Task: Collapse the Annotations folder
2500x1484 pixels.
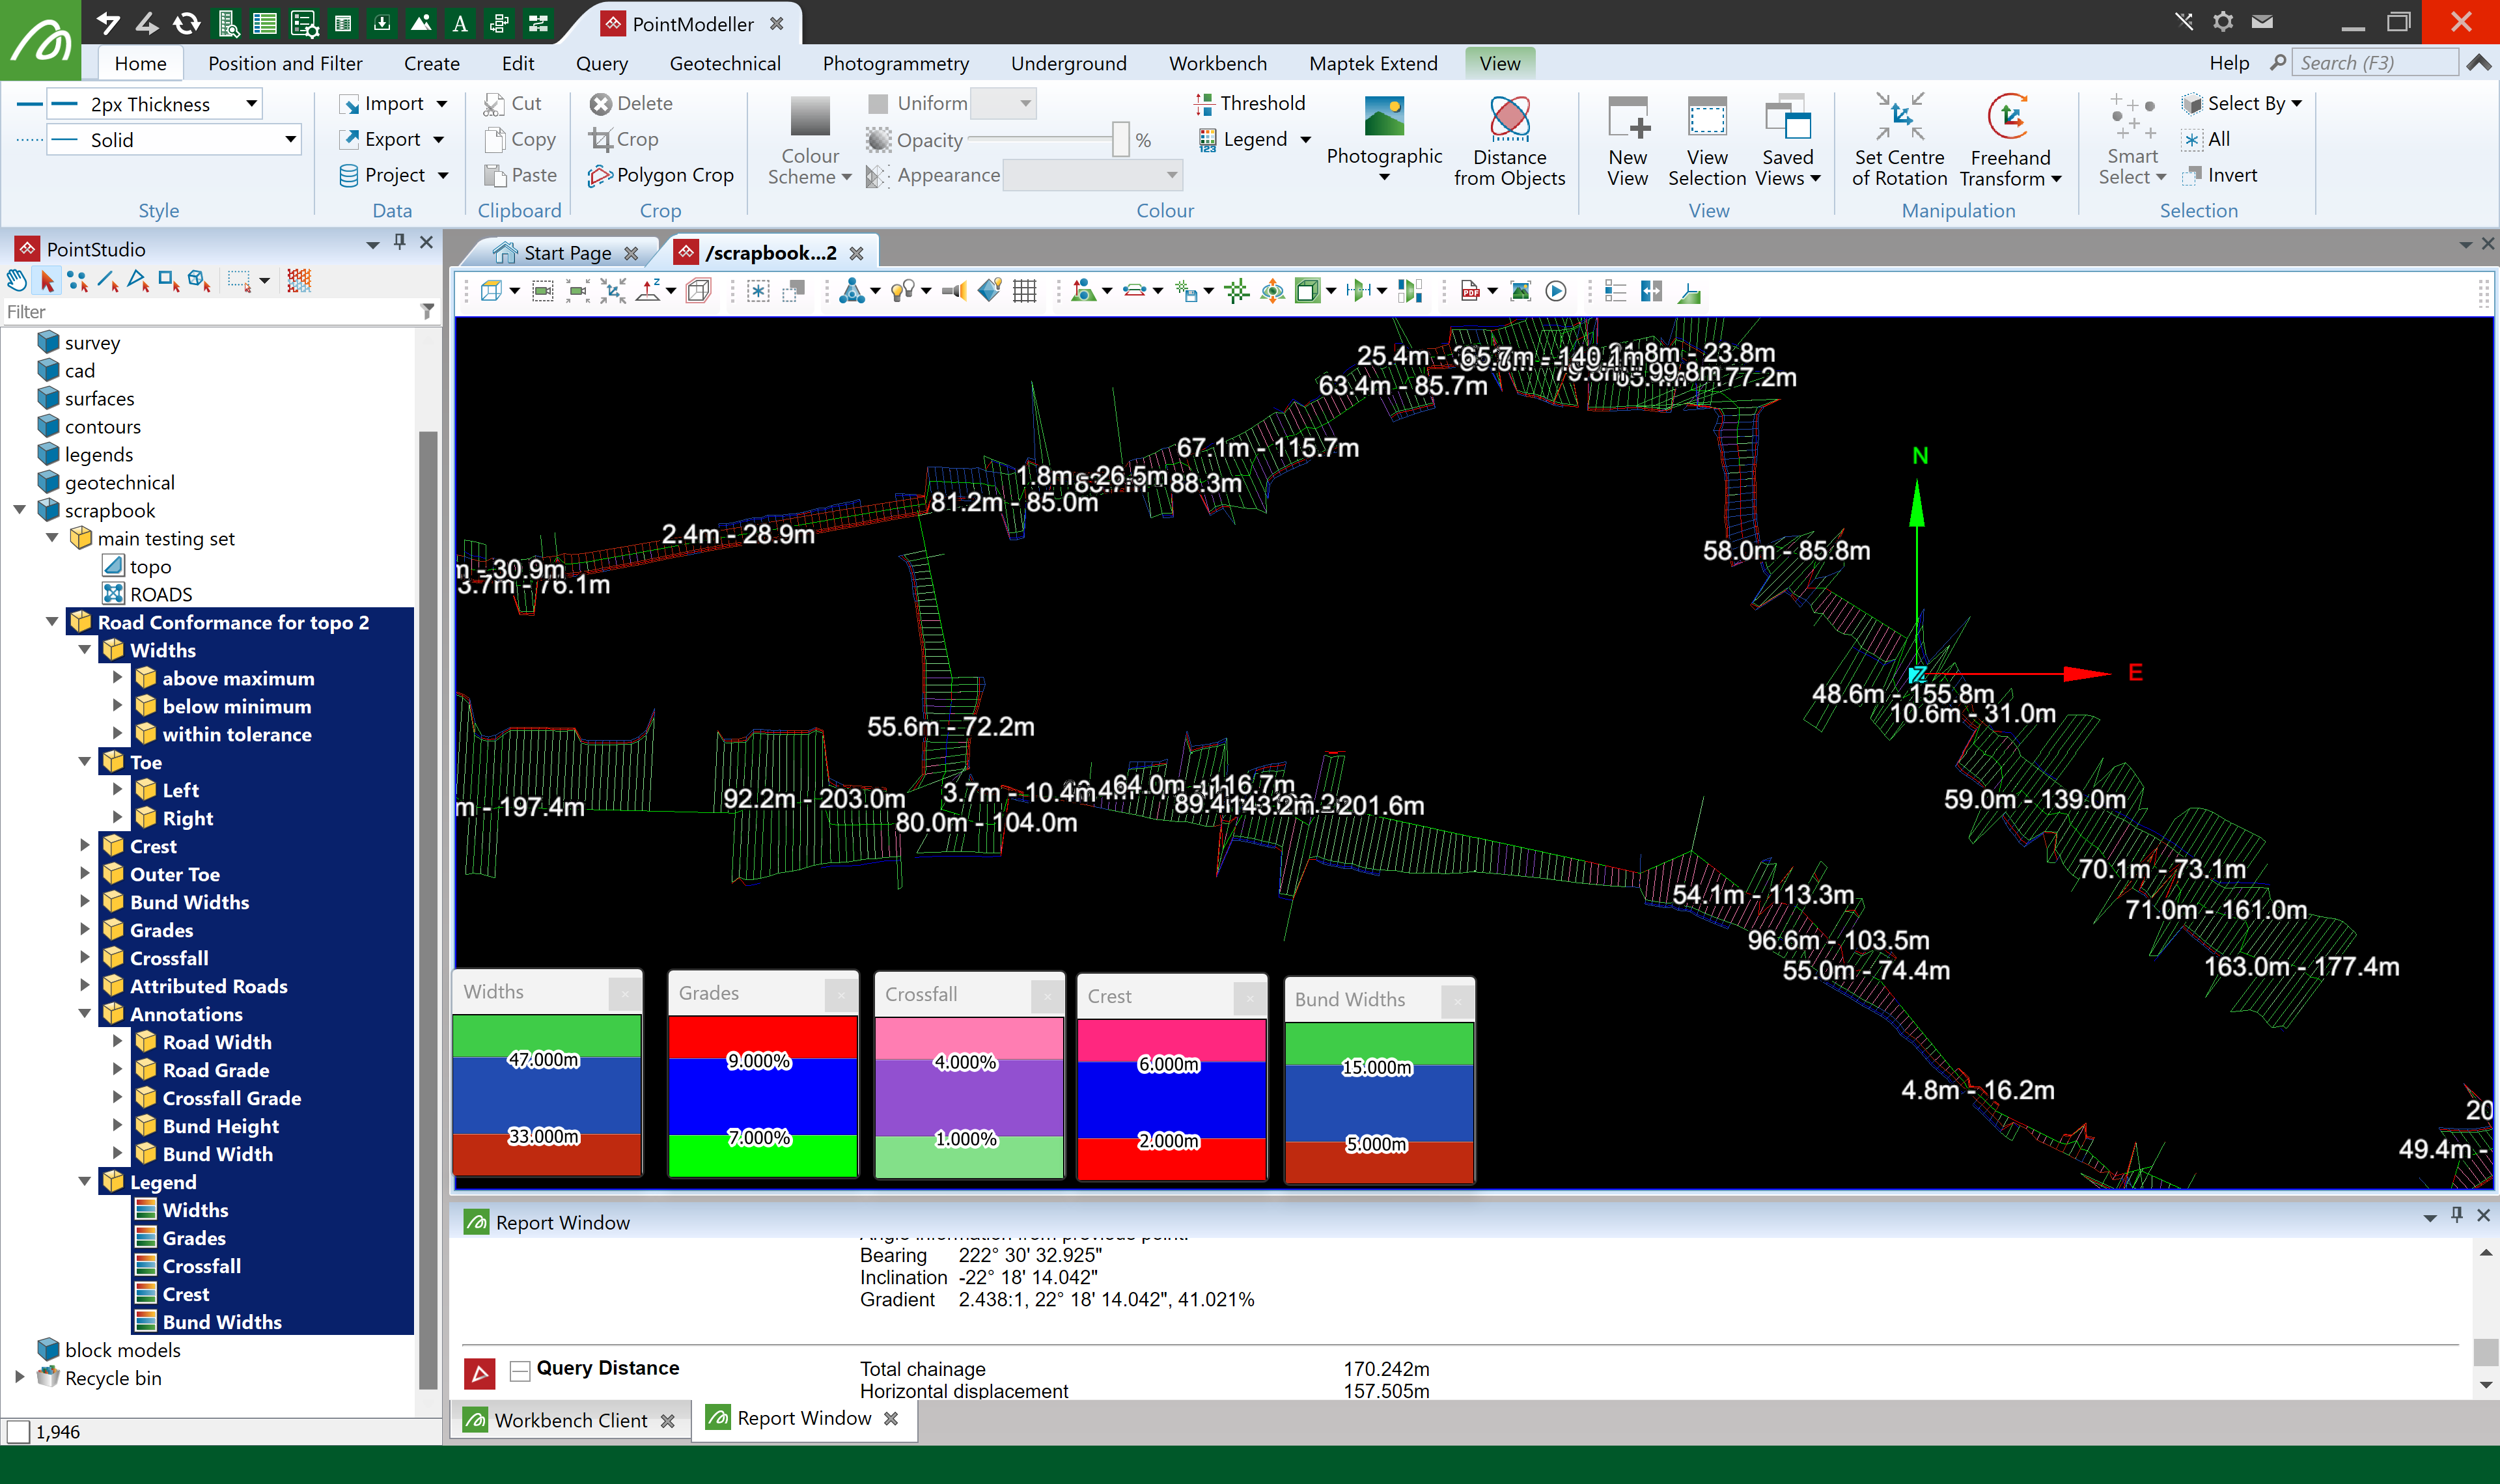Action: pyautogui.click(x=85, y=1014)
